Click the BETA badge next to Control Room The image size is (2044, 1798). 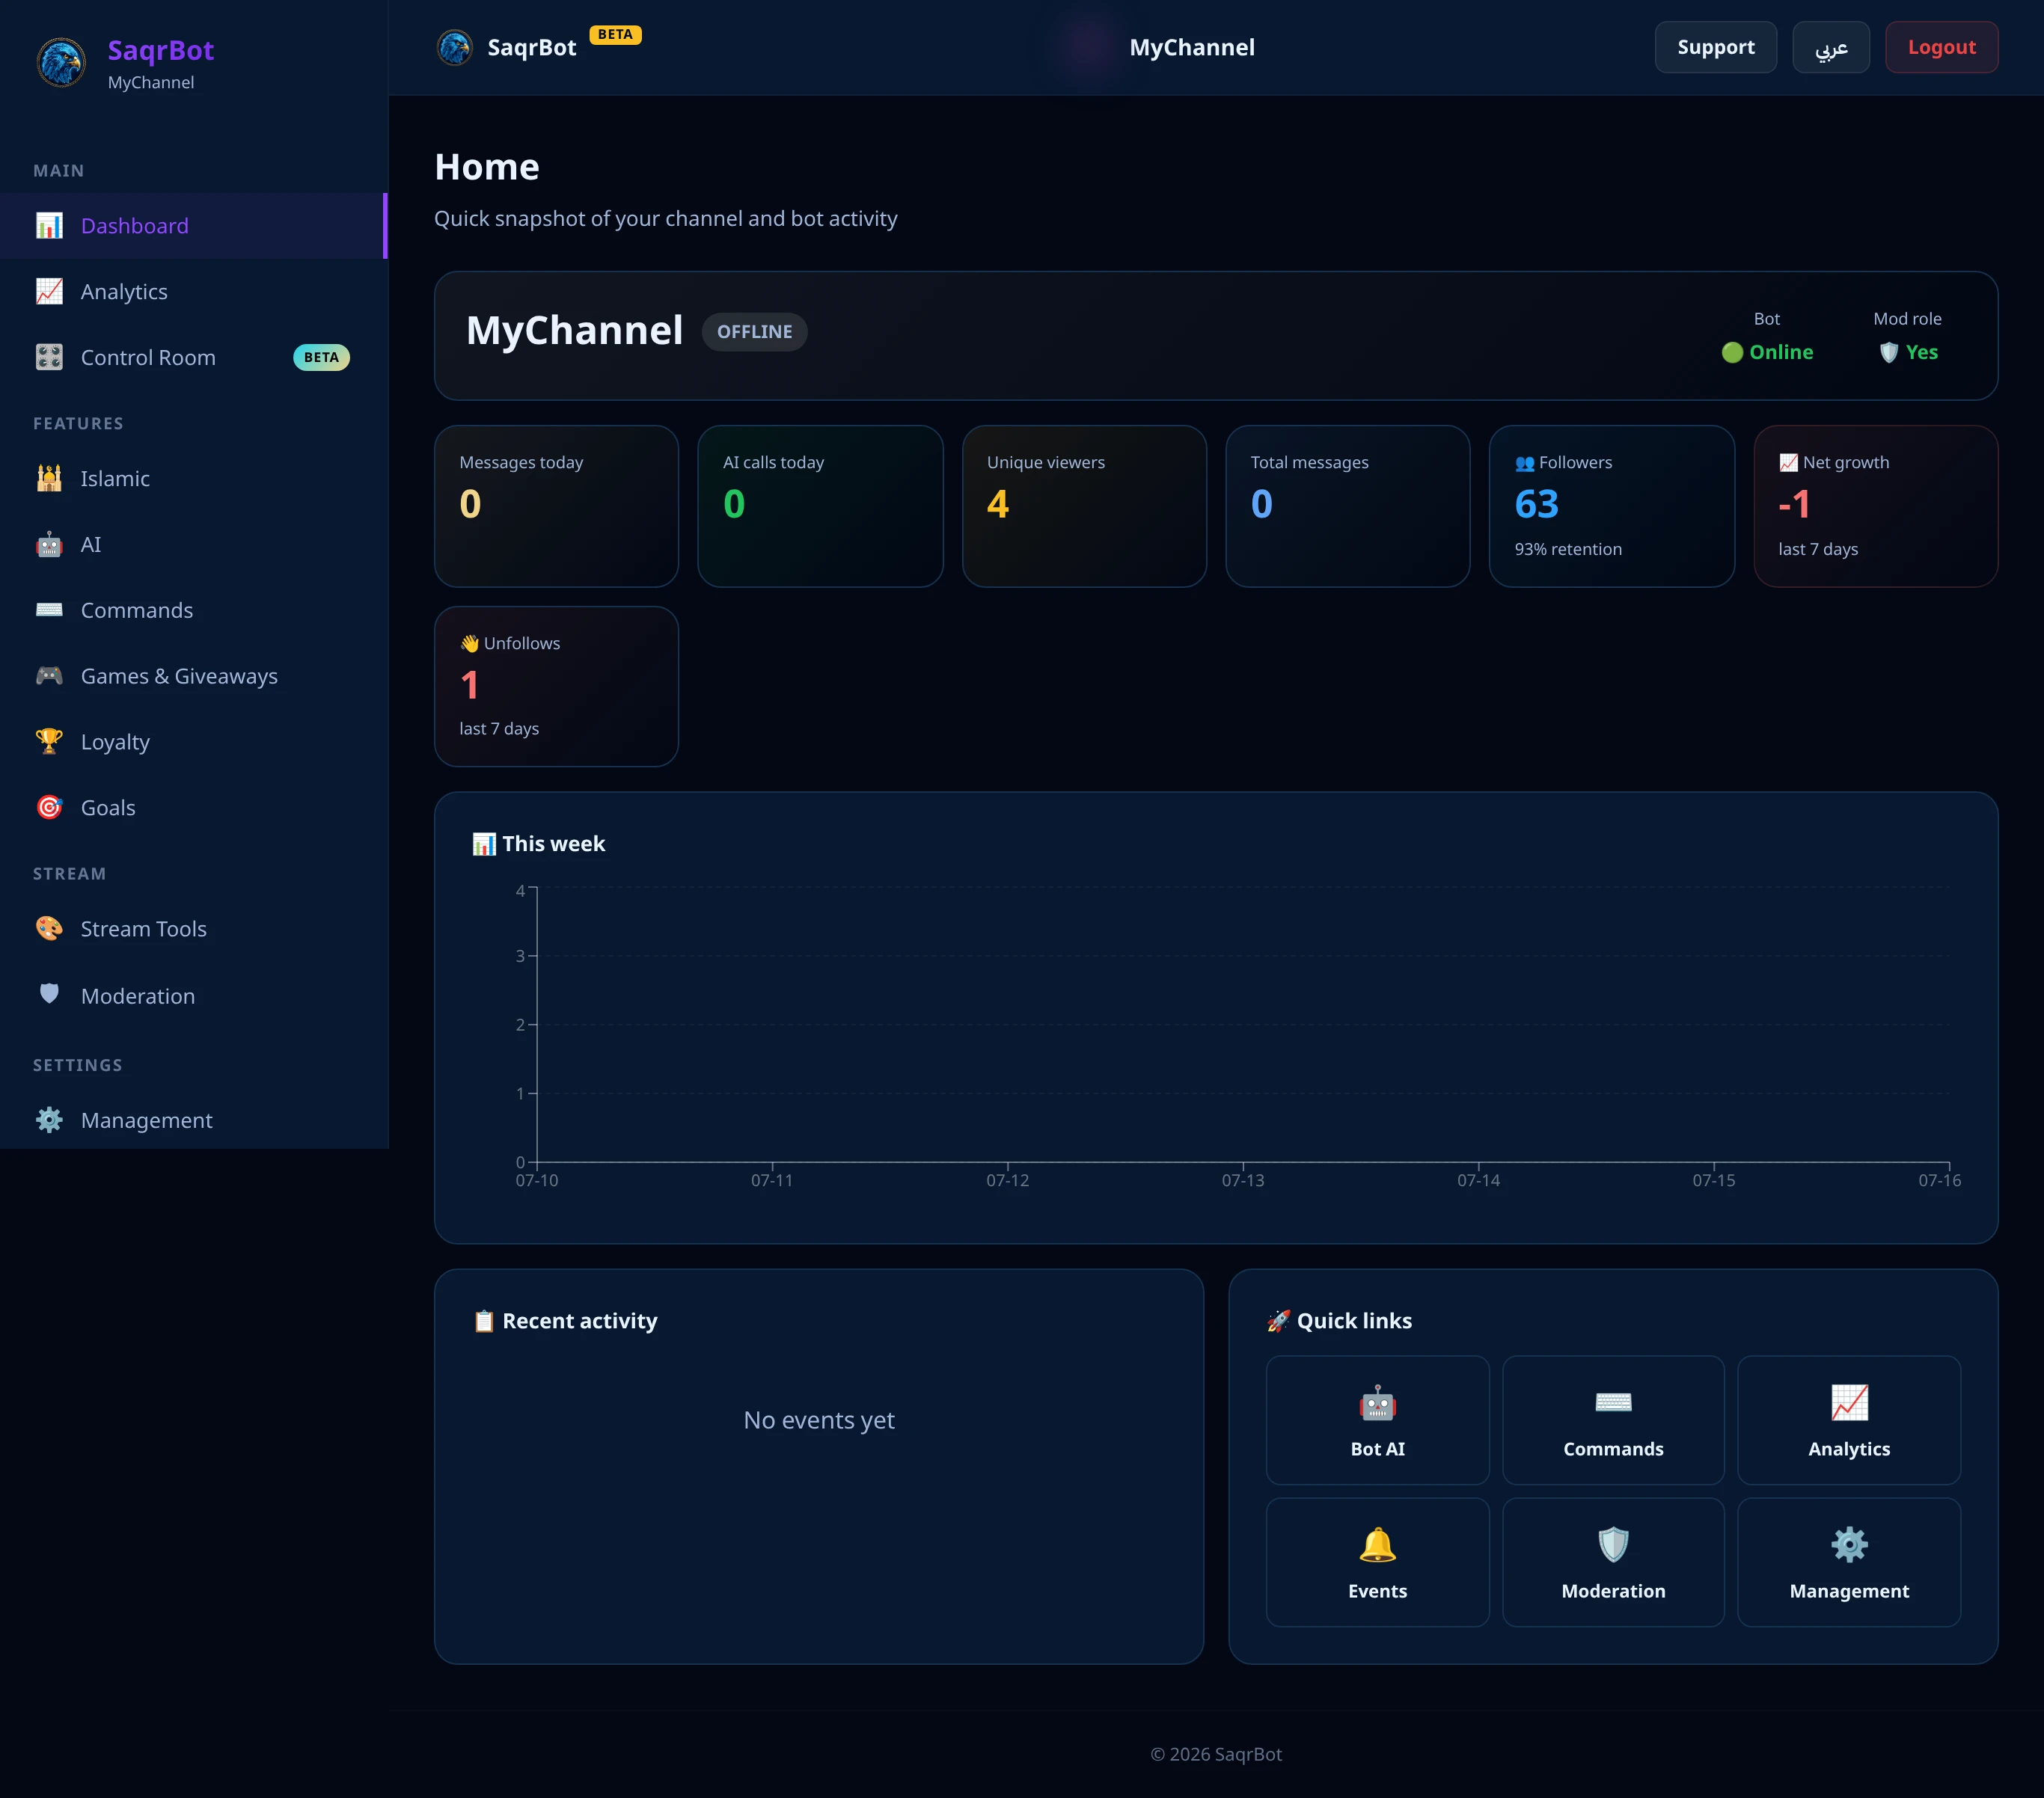[321, 358]
